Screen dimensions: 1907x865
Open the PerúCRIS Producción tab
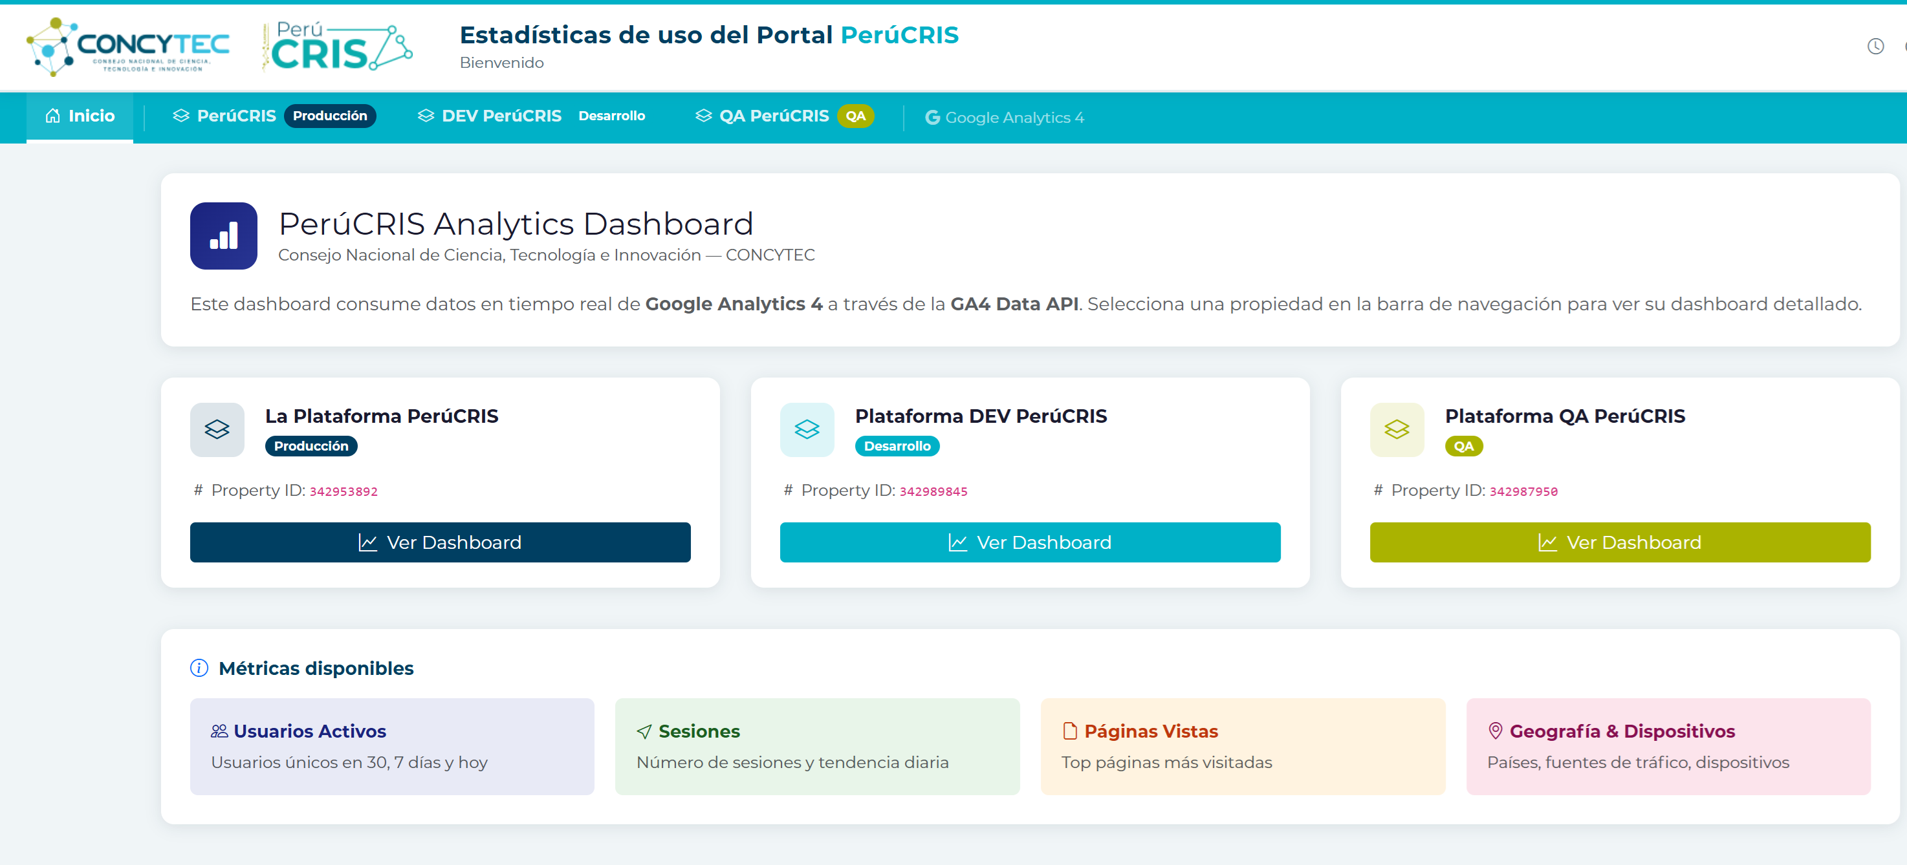pos(274,116)
